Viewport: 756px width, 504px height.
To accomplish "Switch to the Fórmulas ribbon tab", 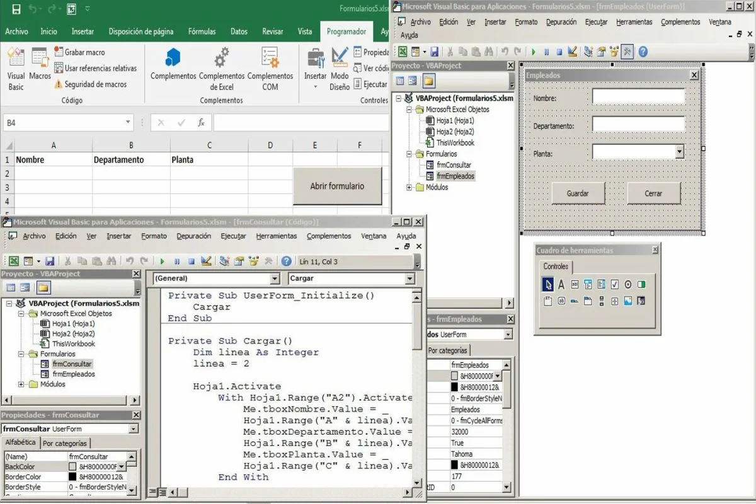I will (x=201, y=31).
